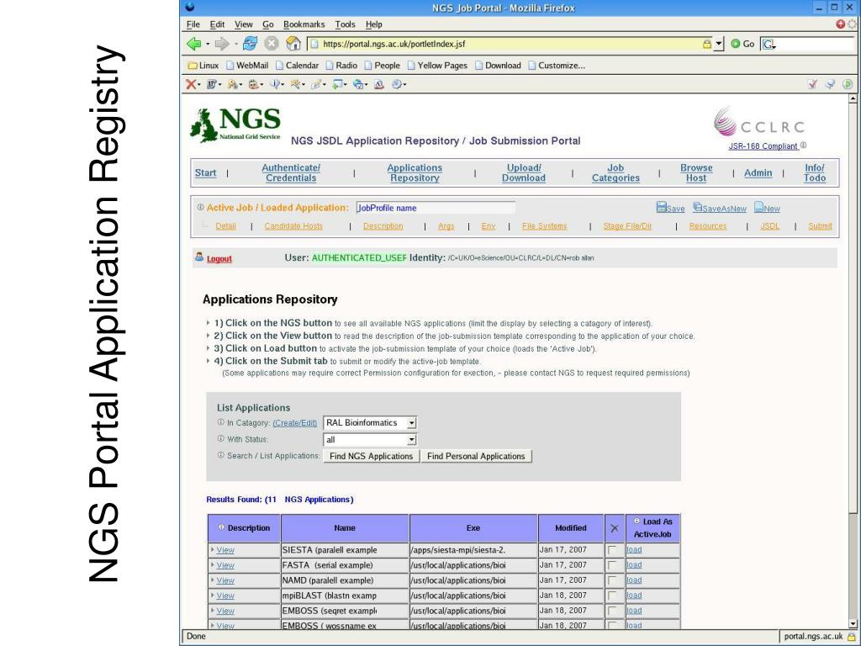Click the WebMail bookmark
This screenshot has width=861, height=646.
point(247,66)
